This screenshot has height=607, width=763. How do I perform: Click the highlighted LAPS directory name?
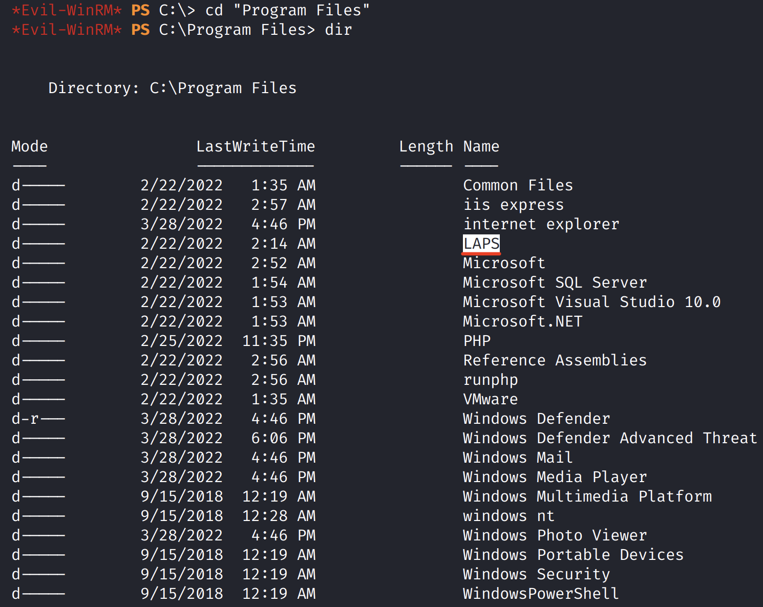pos(481,244)
